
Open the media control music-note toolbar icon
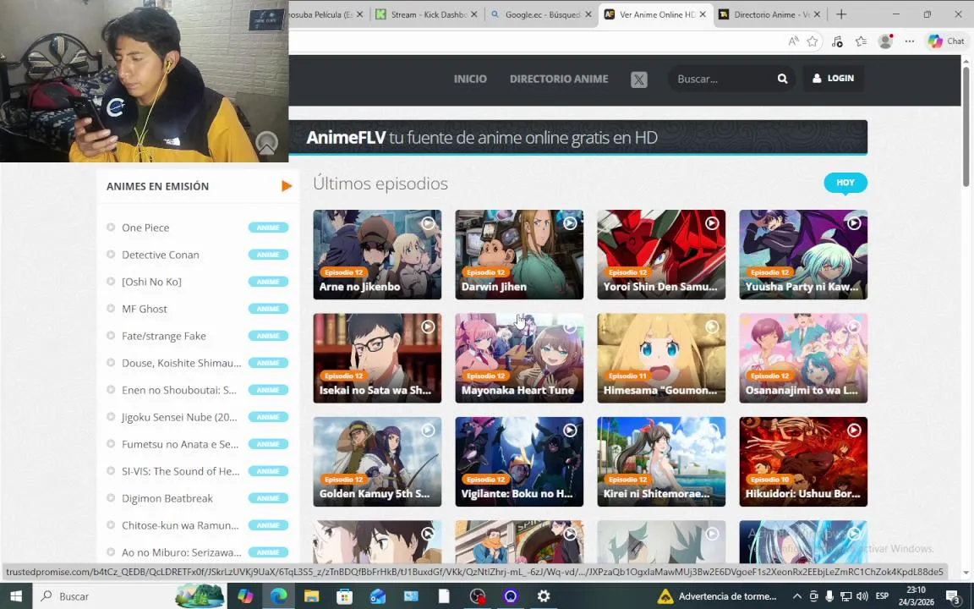pyautogui.click(x=837, y=41)
